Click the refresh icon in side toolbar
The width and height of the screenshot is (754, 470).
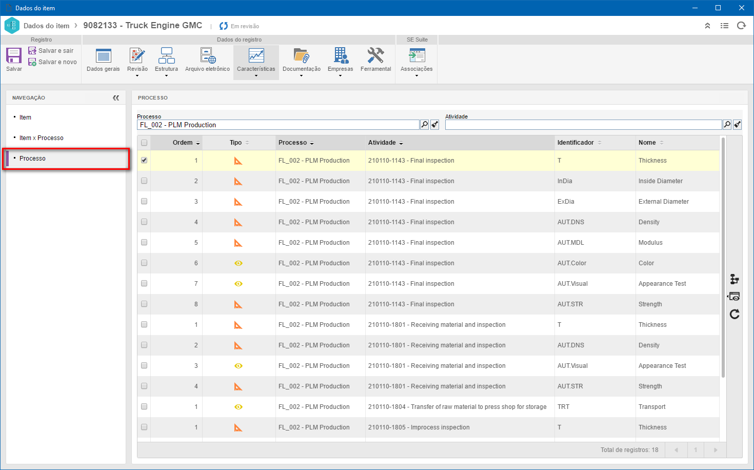[x=735, y=314]
